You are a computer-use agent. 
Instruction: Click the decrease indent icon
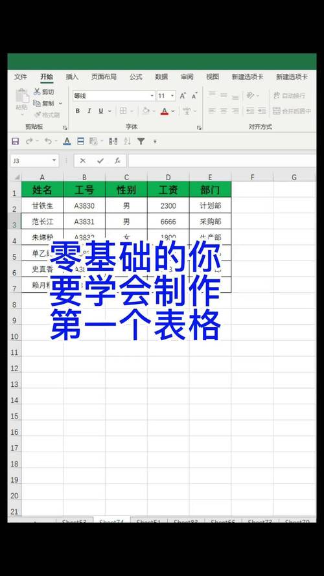[250, 111]
